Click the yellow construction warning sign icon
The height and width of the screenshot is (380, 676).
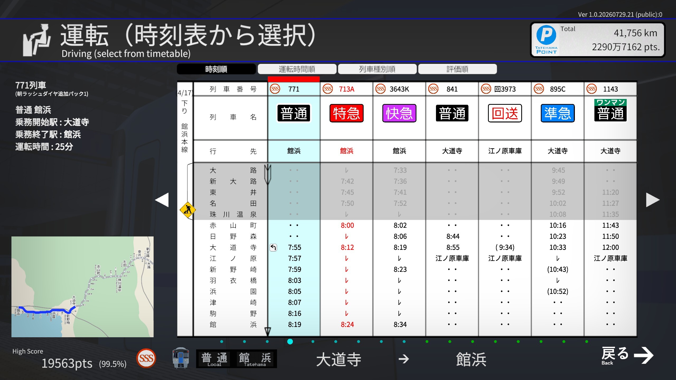(187, 210)
